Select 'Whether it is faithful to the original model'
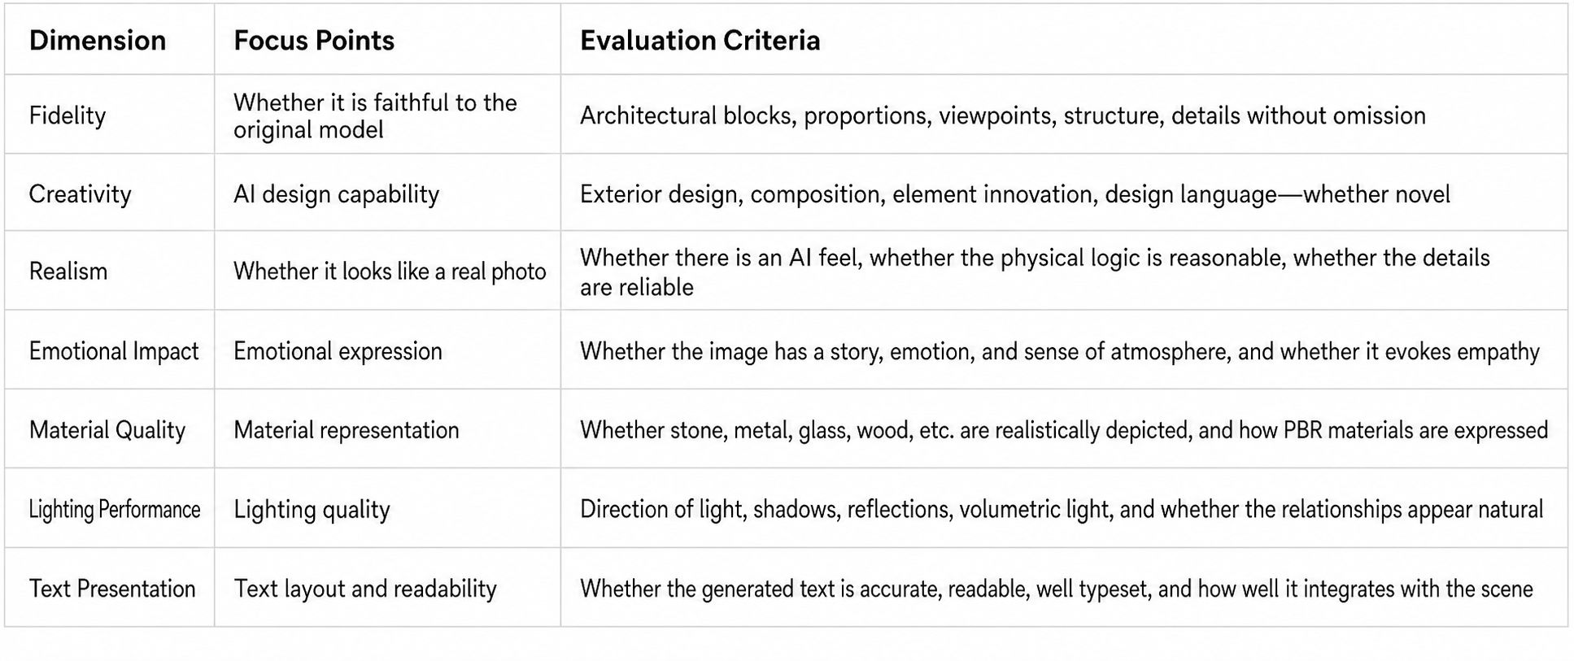1574x661 pixels. click(375, 116)
